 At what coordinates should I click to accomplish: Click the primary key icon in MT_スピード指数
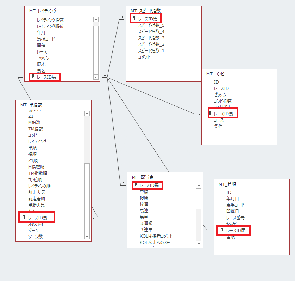tap(134, 18)
